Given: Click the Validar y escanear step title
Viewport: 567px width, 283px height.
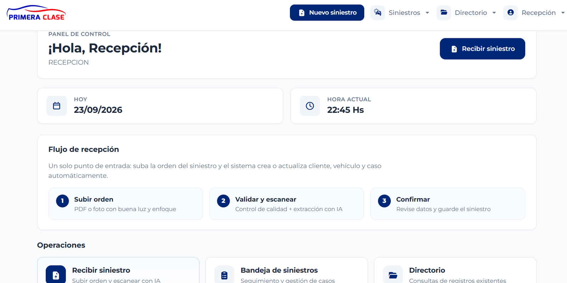Looking at the screenshot, I should [266, 199].
